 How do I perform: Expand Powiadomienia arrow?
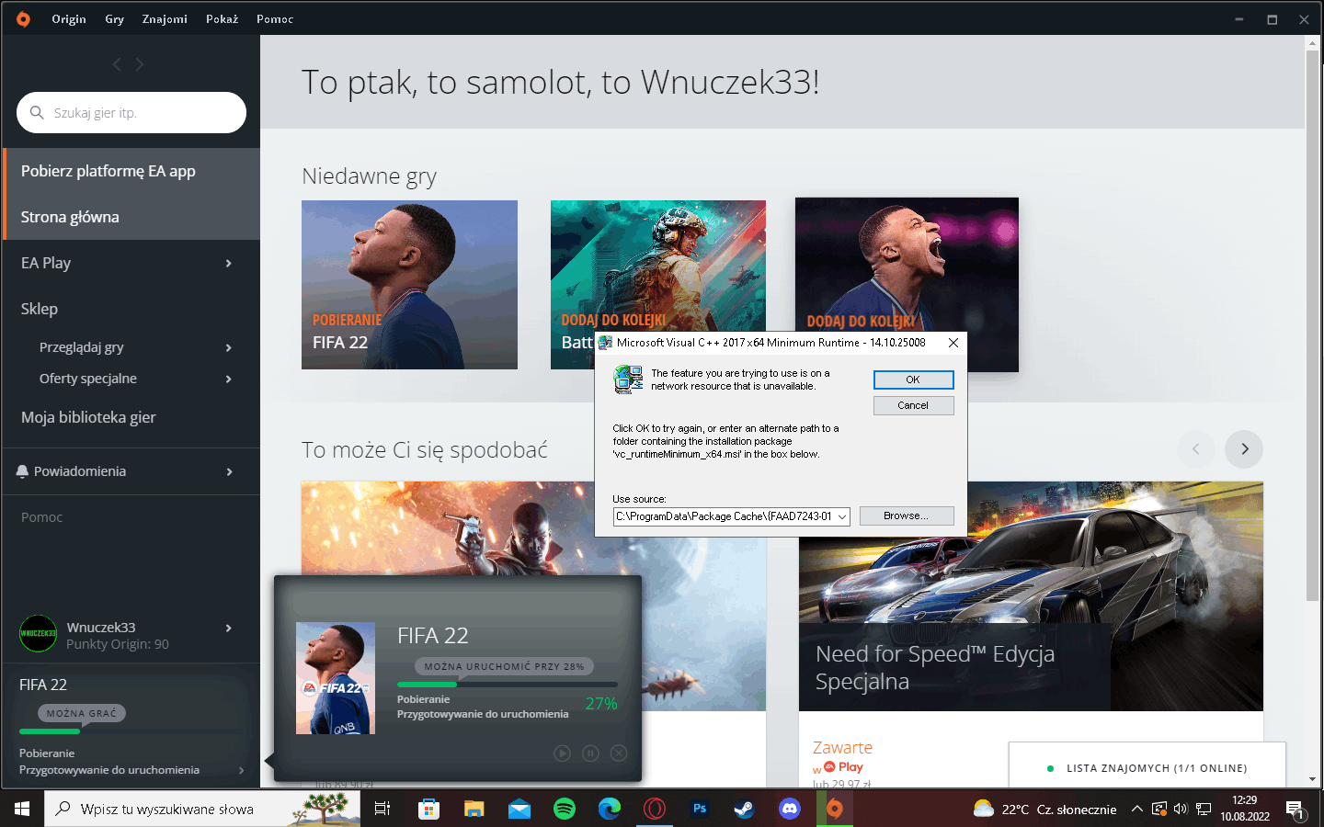tap(229, 471)
